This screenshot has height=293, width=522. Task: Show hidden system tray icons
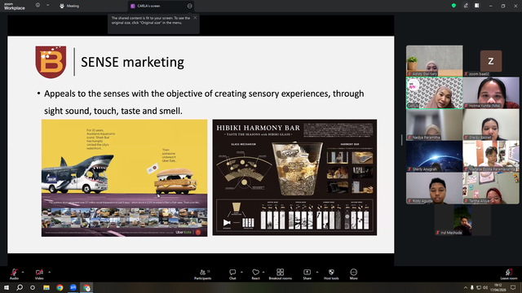pos(466,287)
